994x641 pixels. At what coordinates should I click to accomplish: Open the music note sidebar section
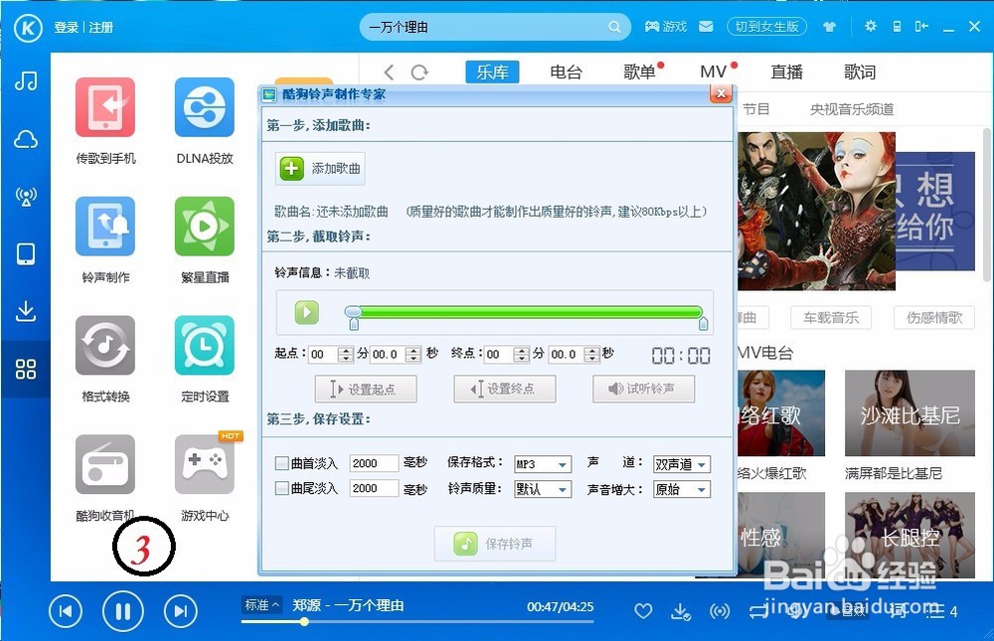pyautogui.click(x=26, y=80)
